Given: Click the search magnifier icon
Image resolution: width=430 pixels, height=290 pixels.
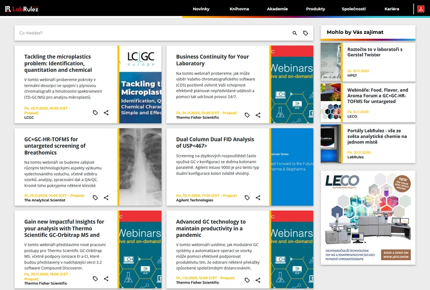Looking at the screenshot, I should pos(295,33).
